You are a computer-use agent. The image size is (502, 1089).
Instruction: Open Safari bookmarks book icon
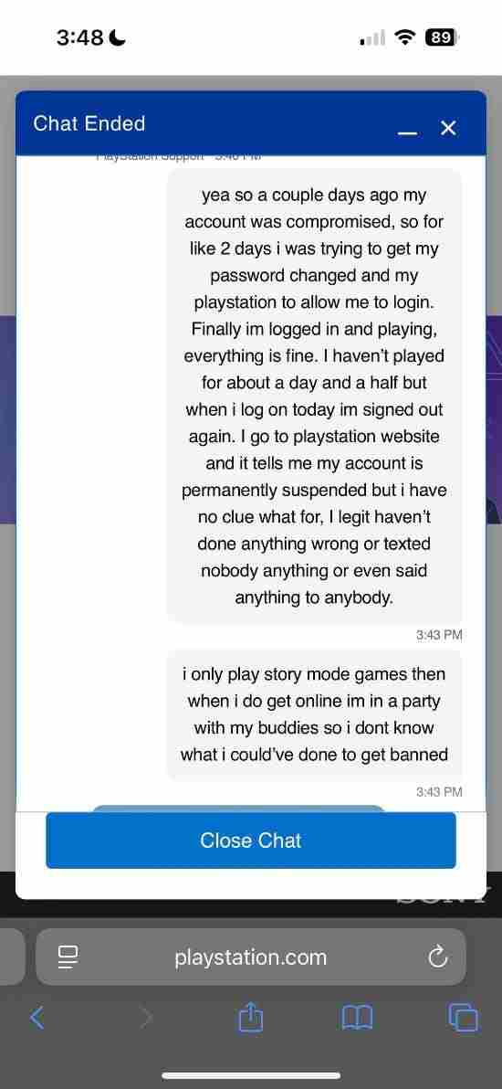click(x=358, y=1018)
